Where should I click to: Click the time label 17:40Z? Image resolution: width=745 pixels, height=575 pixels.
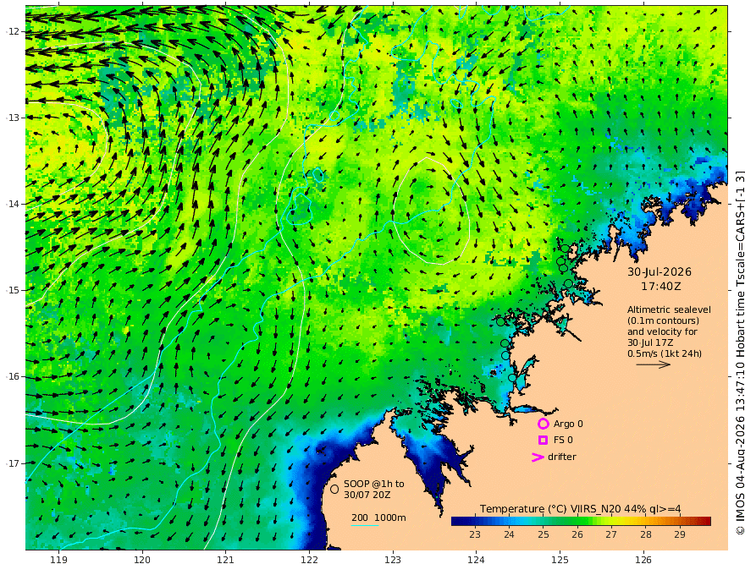pos(661,287)
